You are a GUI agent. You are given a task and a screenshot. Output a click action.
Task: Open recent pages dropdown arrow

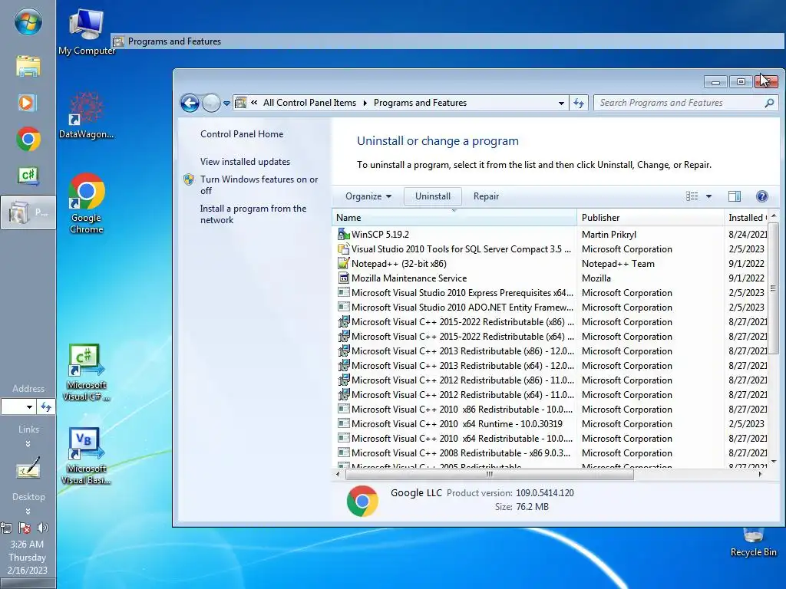coord(226,104)
